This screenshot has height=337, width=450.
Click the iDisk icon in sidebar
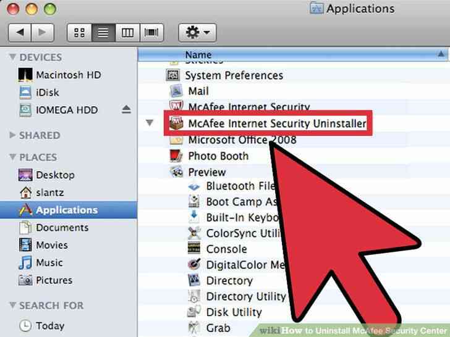(x=25, y=93)
